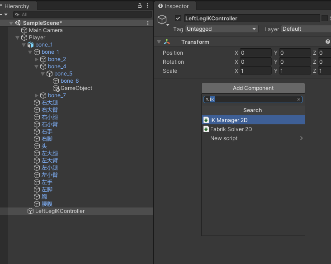Viewport: 331px width, 264px height.
Task: Open the object icon picker cube
Action: 162,20
